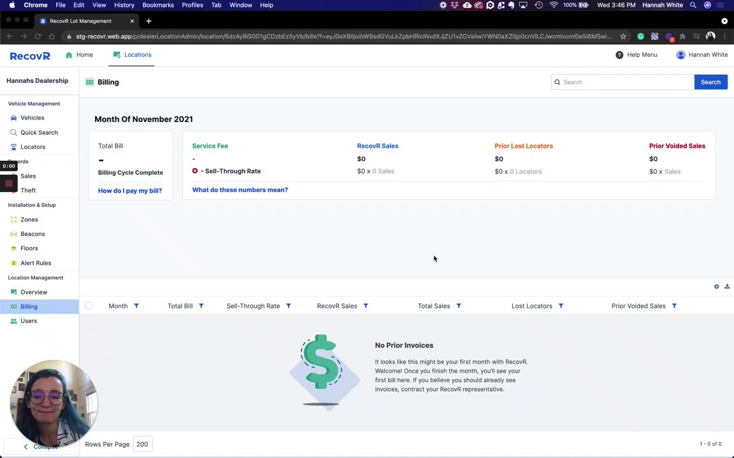This screenshot has height=458, width=734.
Task: Click the Service Fee heading
Action: [x=210, y=146]
